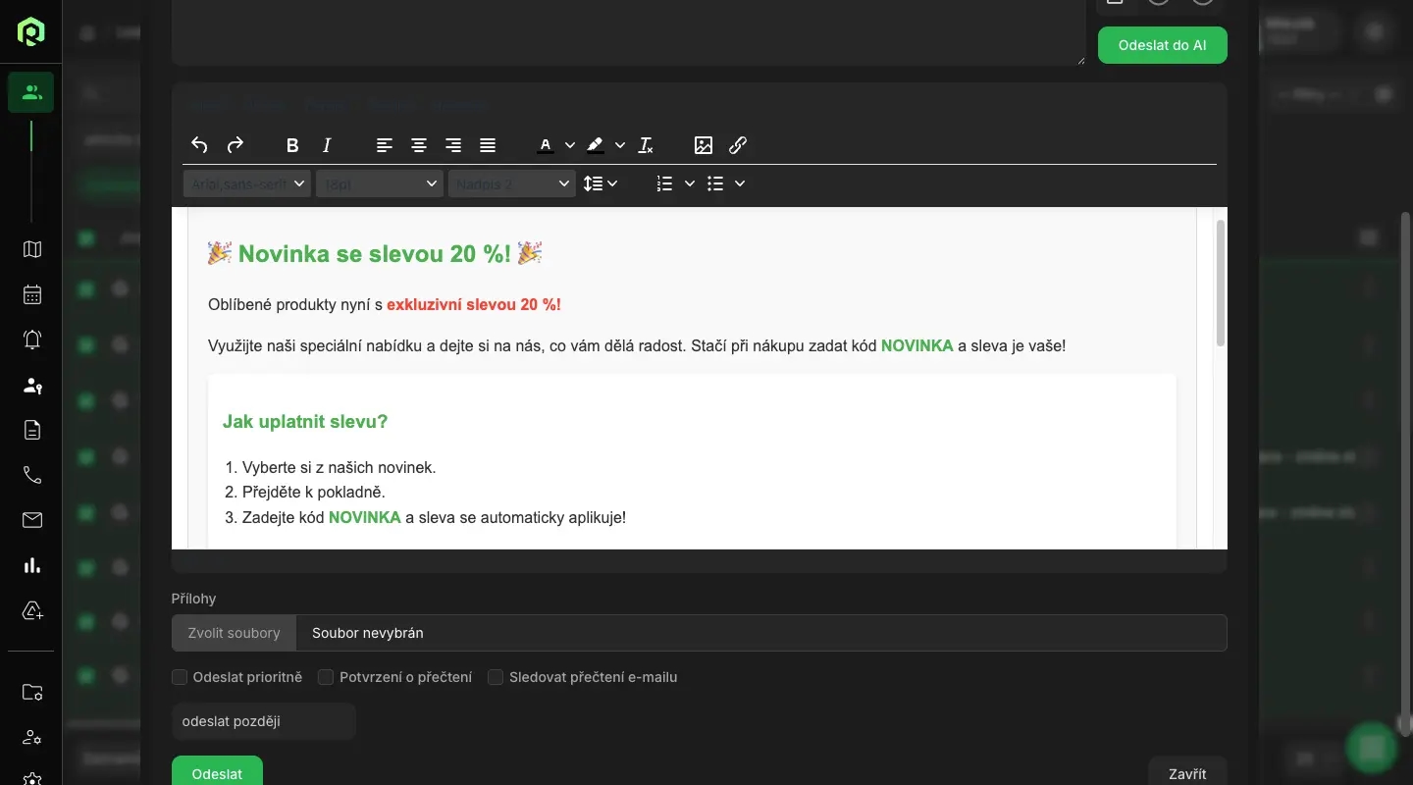Image resolution: width=1413 pixels, height=785 pixels.
Task: Open the Arial font family dropdown
Action: (246, 183)
